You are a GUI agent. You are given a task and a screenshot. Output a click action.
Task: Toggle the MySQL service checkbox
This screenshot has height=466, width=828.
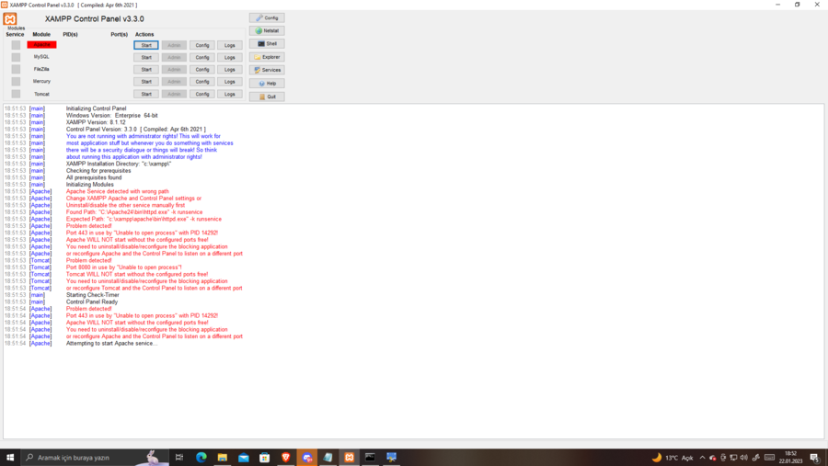click(x=16, y=57)
